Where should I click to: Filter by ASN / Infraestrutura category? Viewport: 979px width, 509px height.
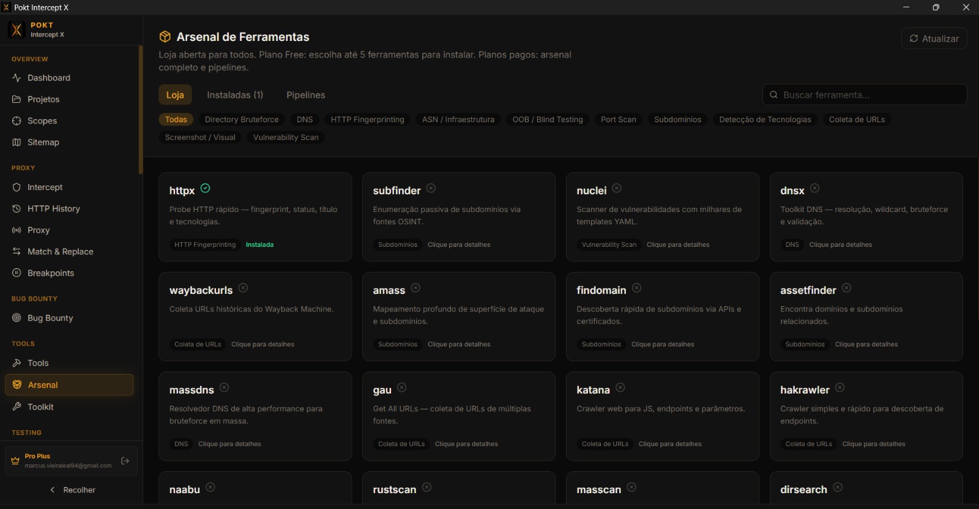[x=458, y=120]
